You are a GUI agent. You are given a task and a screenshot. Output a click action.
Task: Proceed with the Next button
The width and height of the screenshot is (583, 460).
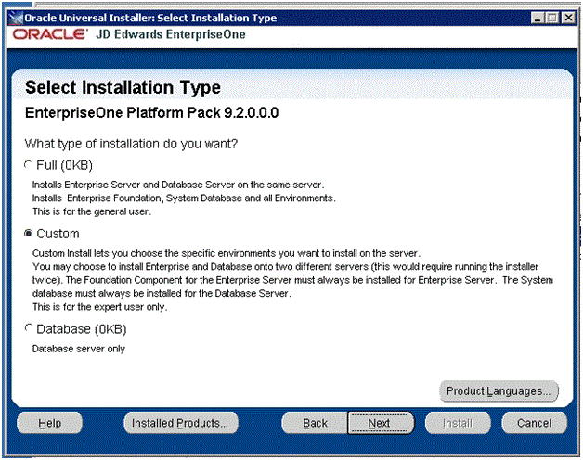[381, 423]
